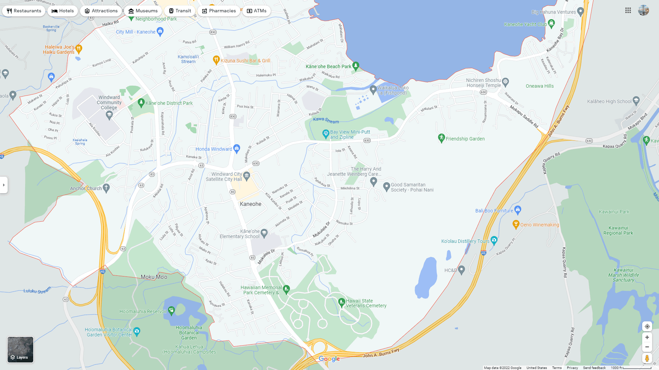659x370 pixels.
Task: Open the Kāne'ohe Beach Park marker
Action: pos(356,66)
